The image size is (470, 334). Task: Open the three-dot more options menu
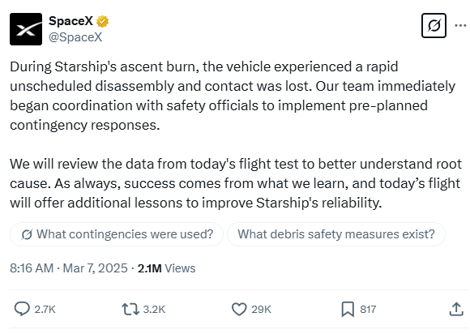pyautogui.click(x=460, y=25)
